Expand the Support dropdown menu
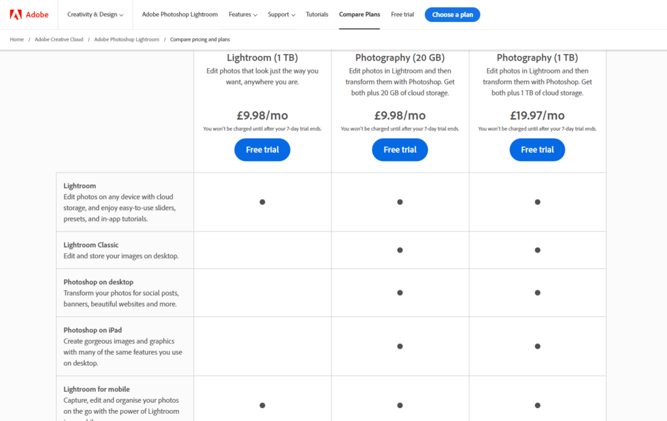Screen dimensions: 667x421 tap(281, 14)
